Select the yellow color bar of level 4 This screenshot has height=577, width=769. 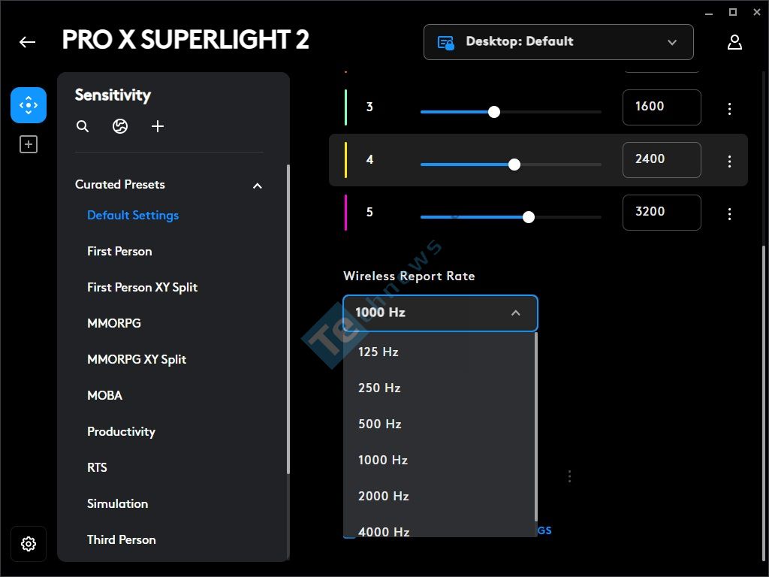(345, 159)
